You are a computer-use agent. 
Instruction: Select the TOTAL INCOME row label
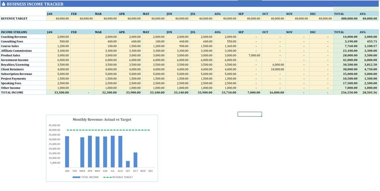[12, 92]
